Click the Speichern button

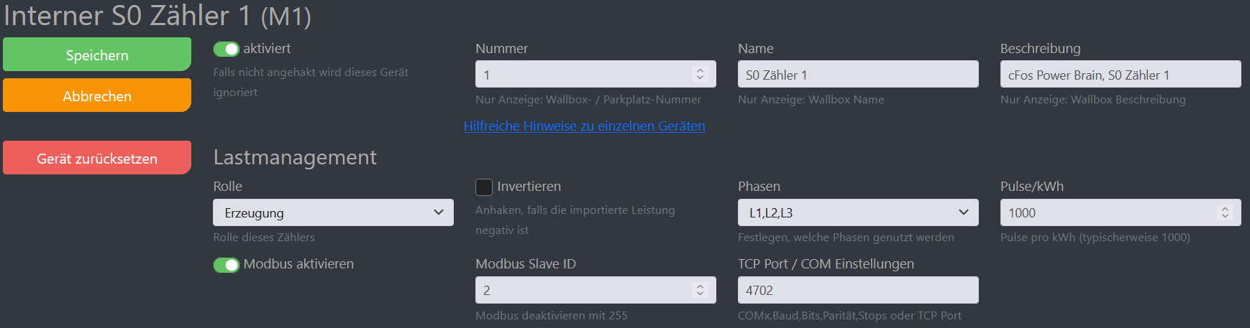point(97,55)
